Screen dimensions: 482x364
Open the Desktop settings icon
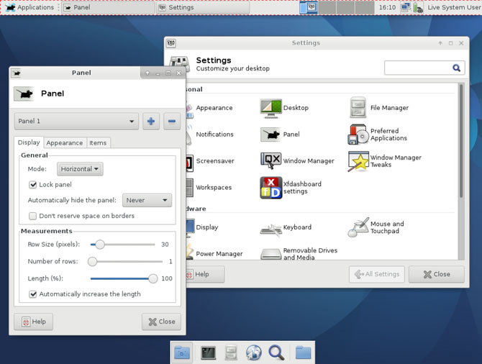[x=271, y=108]
